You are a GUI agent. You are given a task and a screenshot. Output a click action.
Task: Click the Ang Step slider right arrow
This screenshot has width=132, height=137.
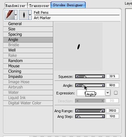pyautogui.click(x=103, y=116)
